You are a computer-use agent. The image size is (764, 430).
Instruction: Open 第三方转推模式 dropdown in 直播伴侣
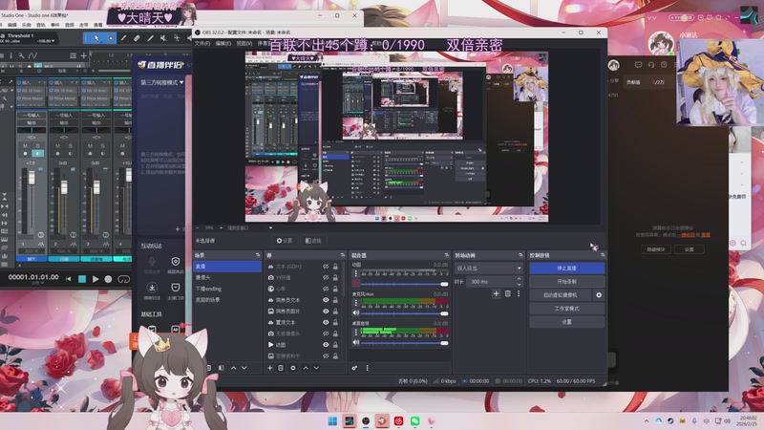[x=162, y=82]
